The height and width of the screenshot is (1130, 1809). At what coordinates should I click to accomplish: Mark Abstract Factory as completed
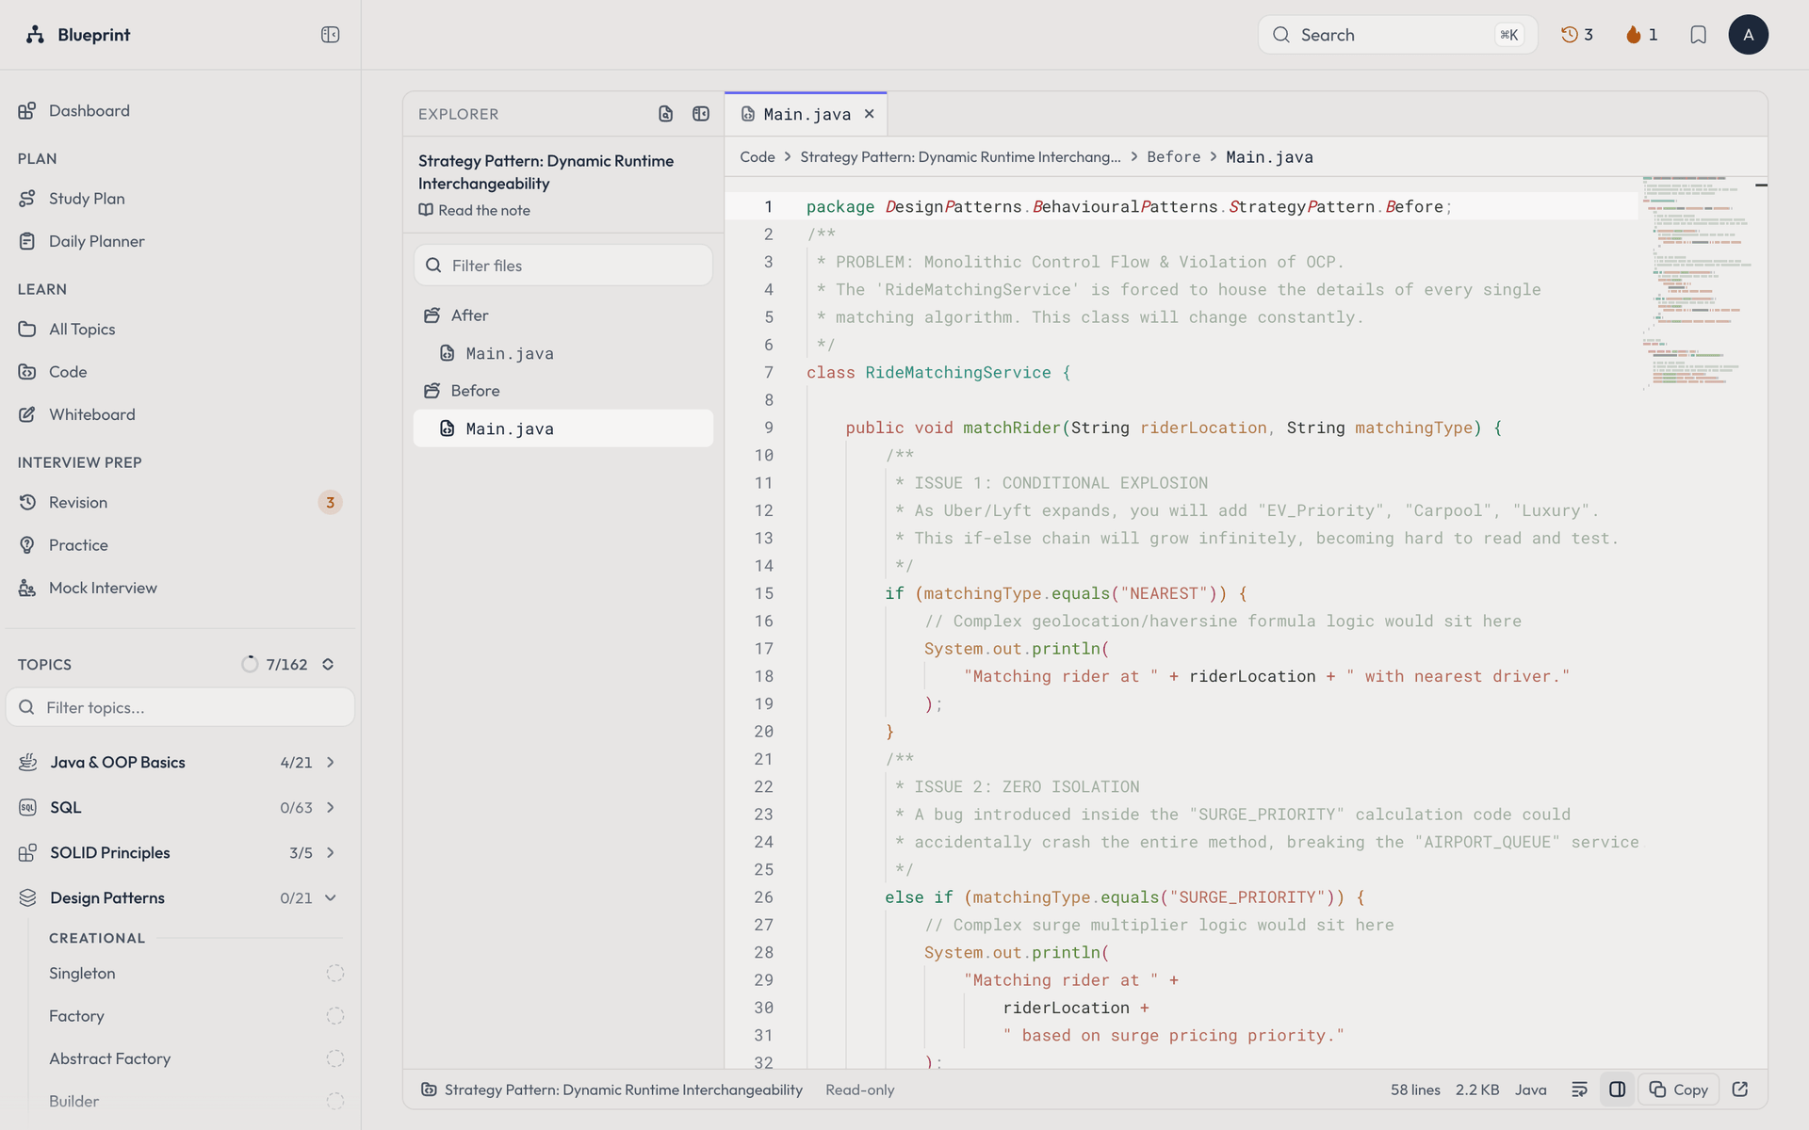[335, 1058]
